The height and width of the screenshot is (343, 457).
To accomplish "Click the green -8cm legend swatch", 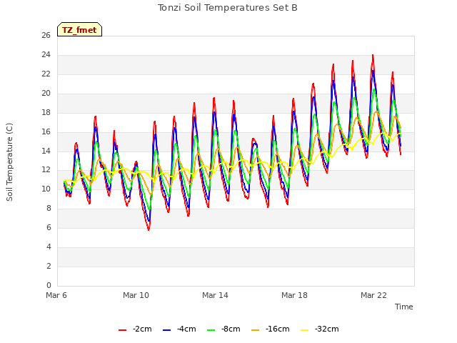I will click(211, 330).
